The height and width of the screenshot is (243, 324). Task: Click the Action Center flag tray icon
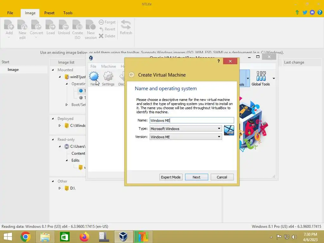click(279, 237)
